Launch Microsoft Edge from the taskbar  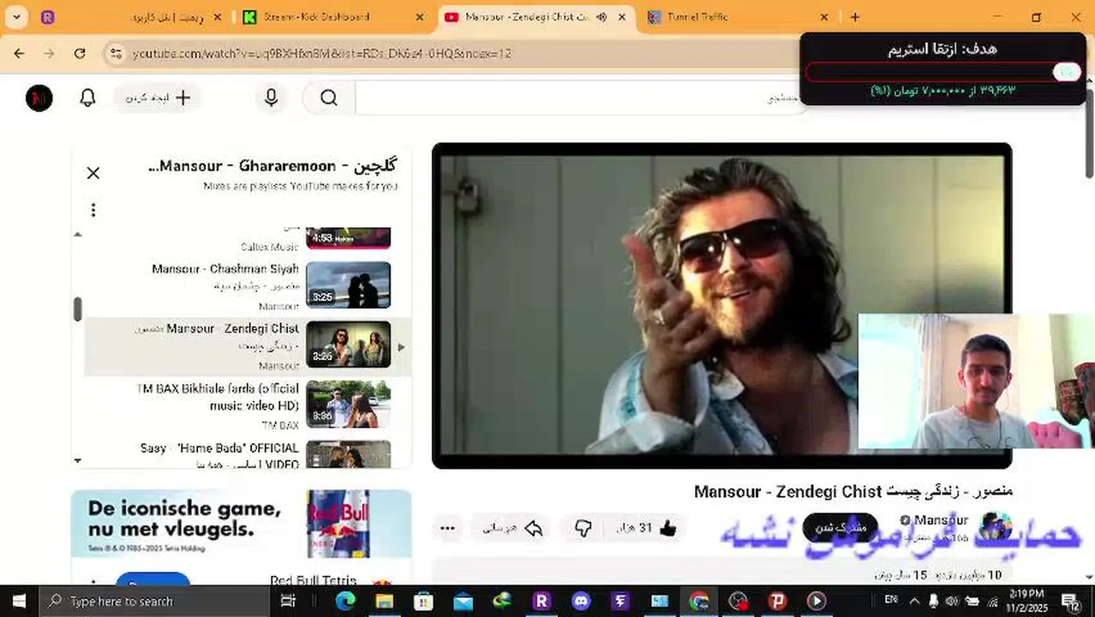point(345,601)
